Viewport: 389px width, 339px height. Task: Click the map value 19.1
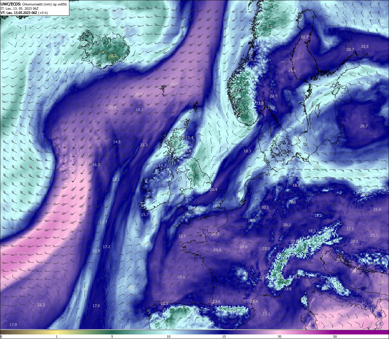click(139, 110)
